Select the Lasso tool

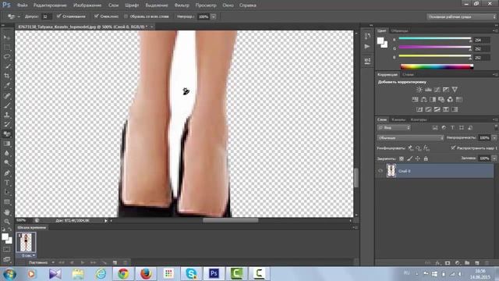(7, 57)
